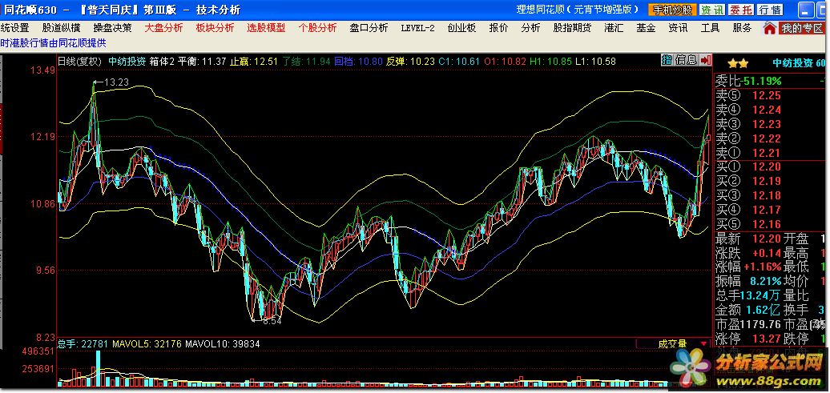The image size is (830, 393).
Task: Open the 服务 menu
Action: point(742,28)
